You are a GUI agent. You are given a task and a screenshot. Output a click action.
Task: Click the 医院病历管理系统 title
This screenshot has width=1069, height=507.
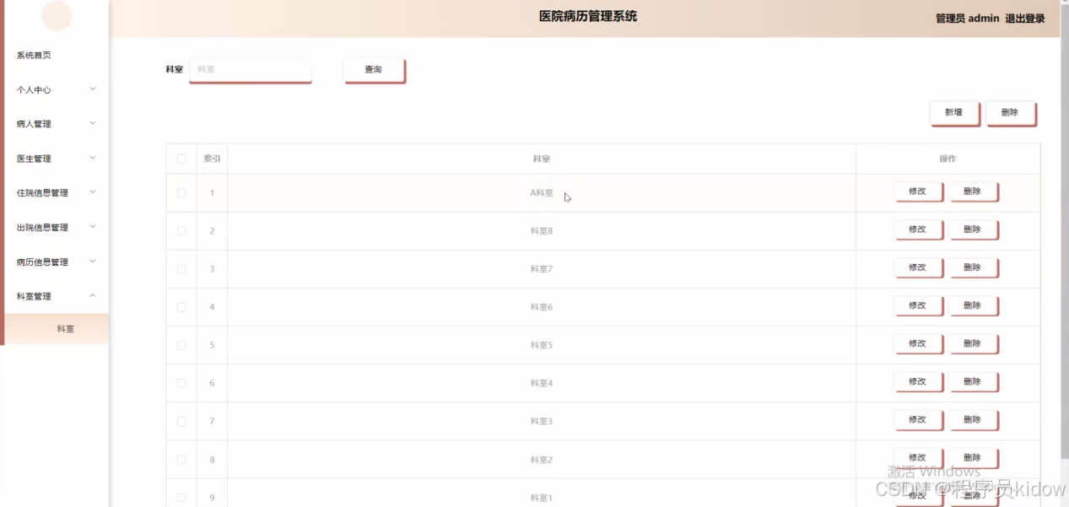pos(588,16)
